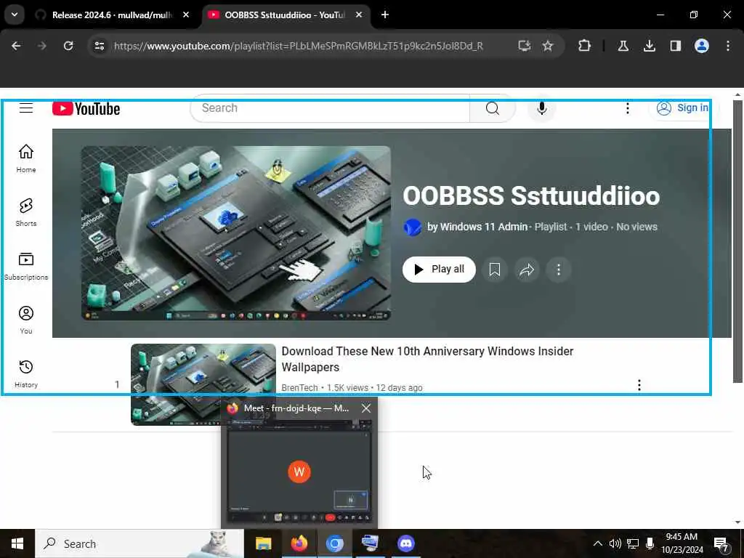Open a new browser tab
This screenshot has width=744, height=558.
coord(385,15)
